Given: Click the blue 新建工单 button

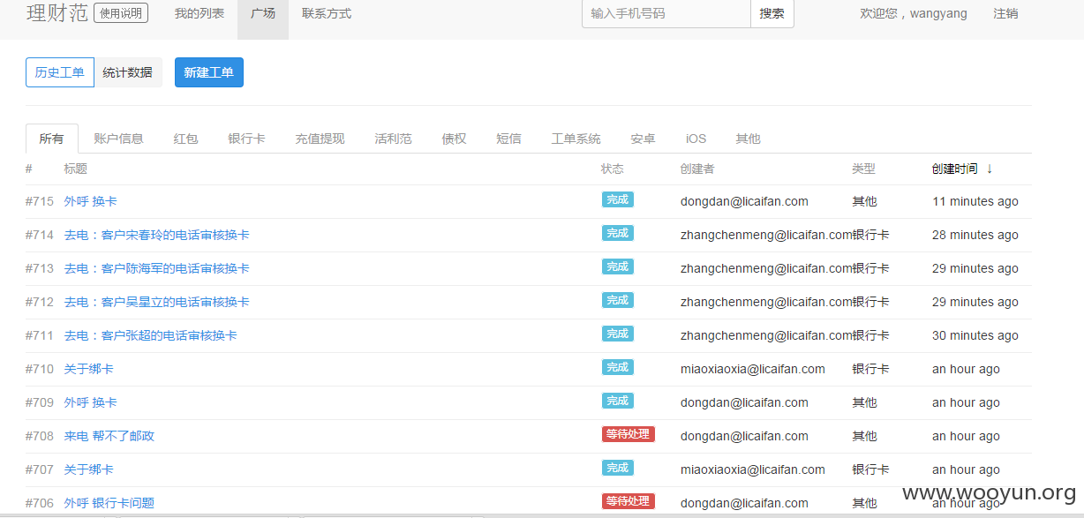Looking at the screenshot, I should pyautogui.click(x=209, y=72).
